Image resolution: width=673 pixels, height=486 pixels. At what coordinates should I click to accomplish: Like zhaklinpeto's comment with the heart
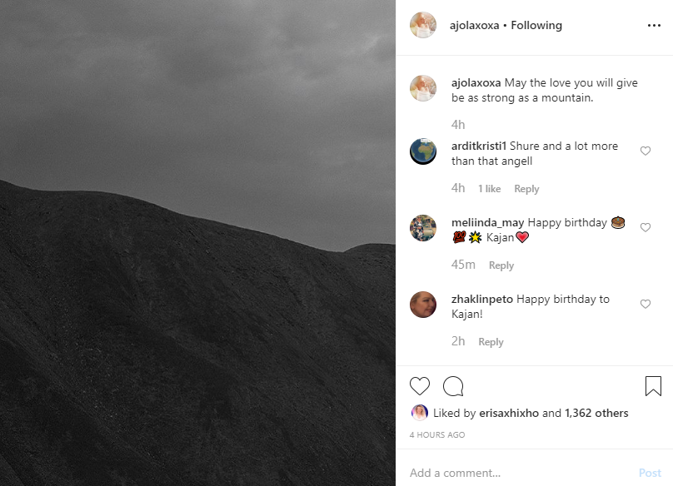646,304
